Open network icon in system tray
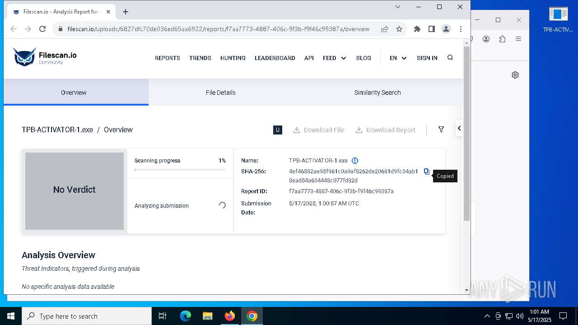The height and width of the screenshot is (325, 578). point(509,316)
